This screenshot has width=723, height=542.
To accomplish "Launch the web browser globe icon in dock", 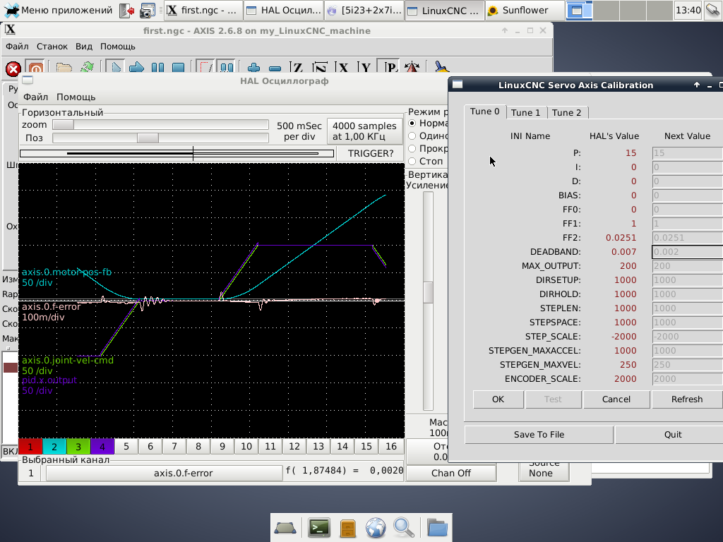I will (x=375, y=527).
